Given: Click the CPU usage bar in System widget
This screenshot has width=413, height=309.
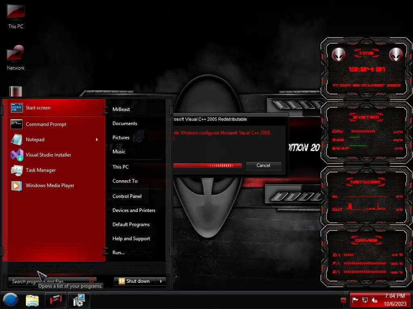Looking at the screenshot, I should pyautogui.click(x=363, y=132).
